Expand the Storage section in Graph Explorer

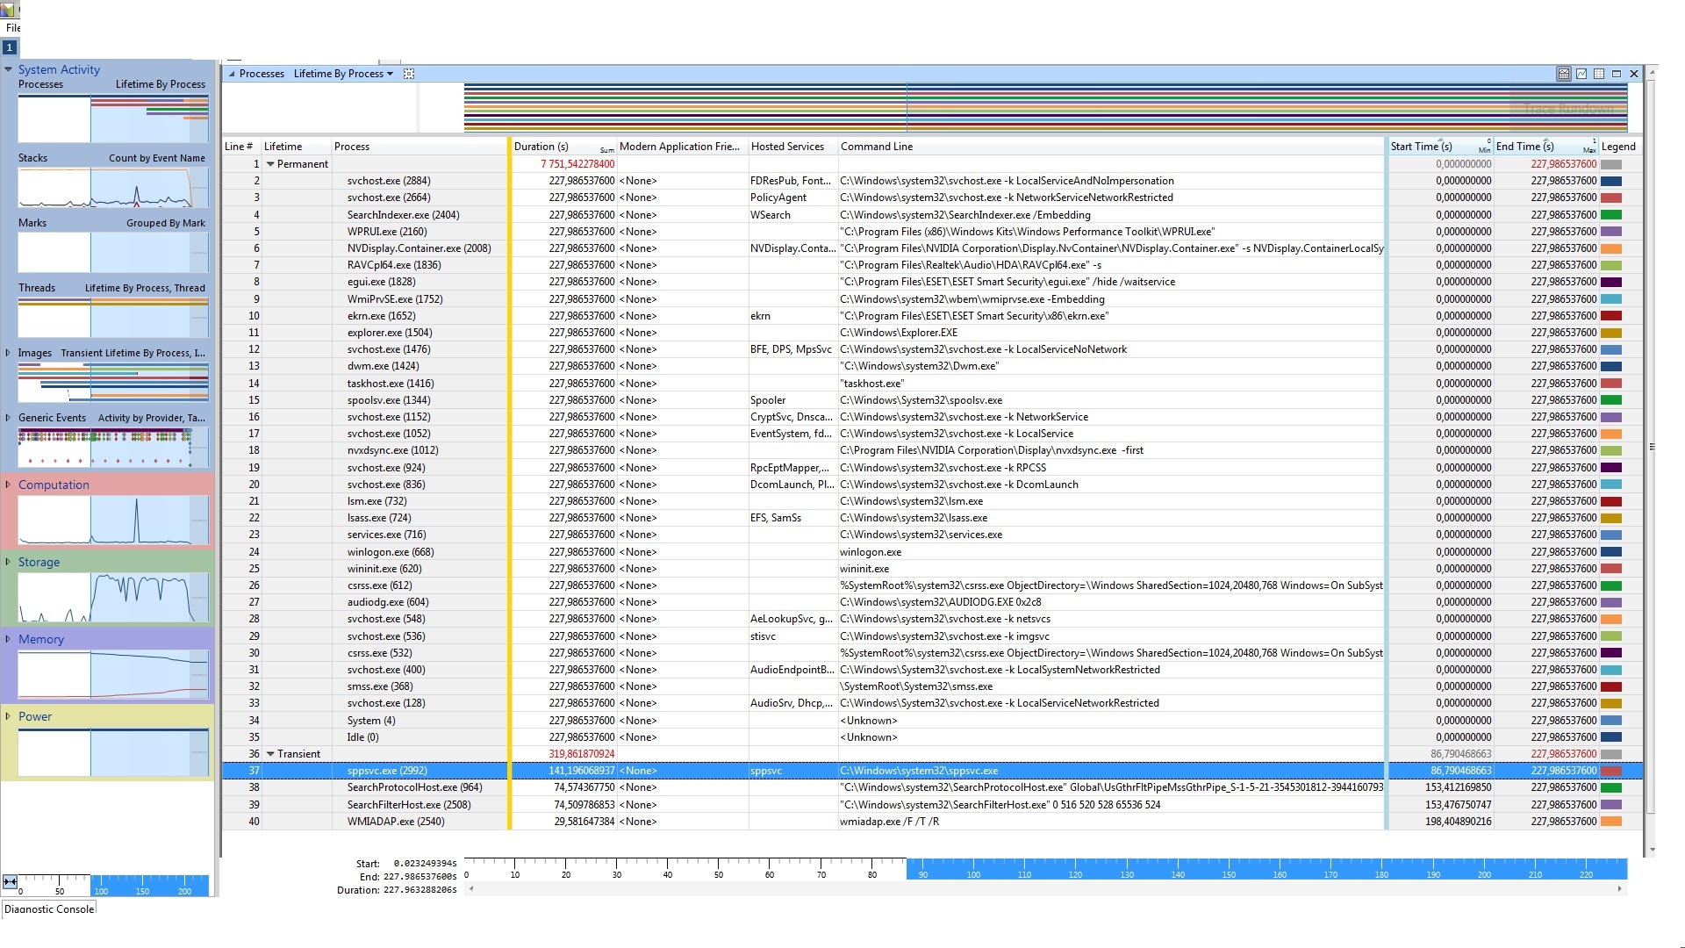pos(8,562)
